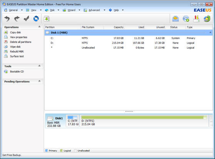
Task: Apply changes with the checkmark icon
Action: pyautogui.click(x=26, y=18)
